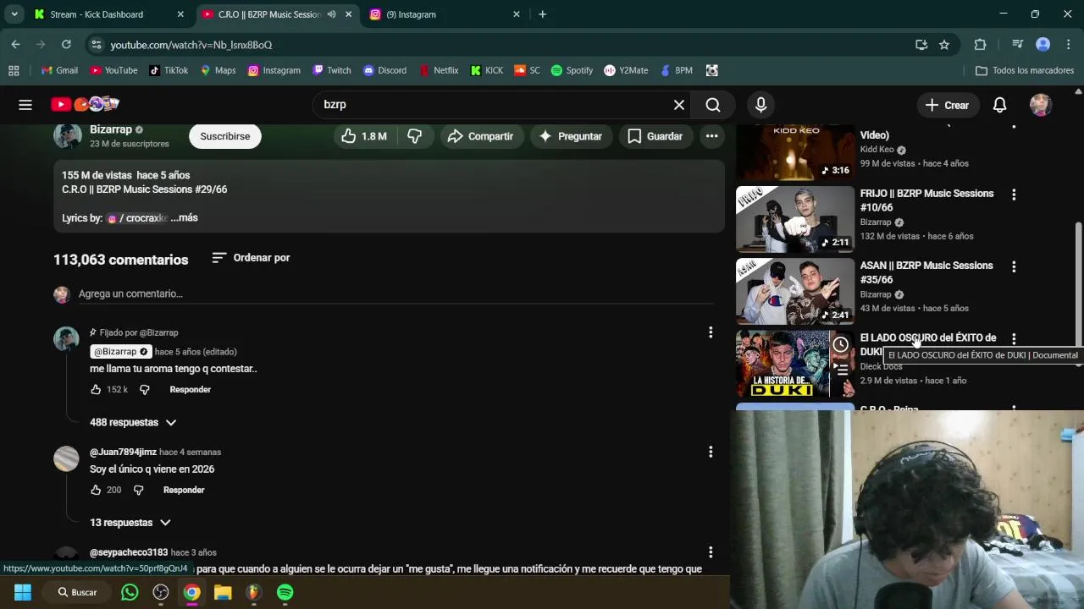
Task: Open the tab search dropdown arrow
Action: (x=14, y=14)
